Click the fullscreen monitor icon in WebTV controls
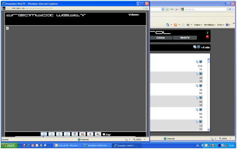The height and width of the screenshot is (149, 237). pyautogui.click(x=75, y=134)
